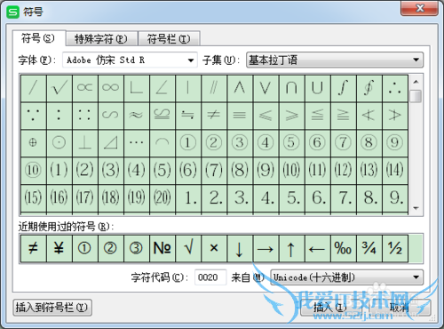Close the 符号 dialog window
The image size is (444, 329).
tap(419, 8)
